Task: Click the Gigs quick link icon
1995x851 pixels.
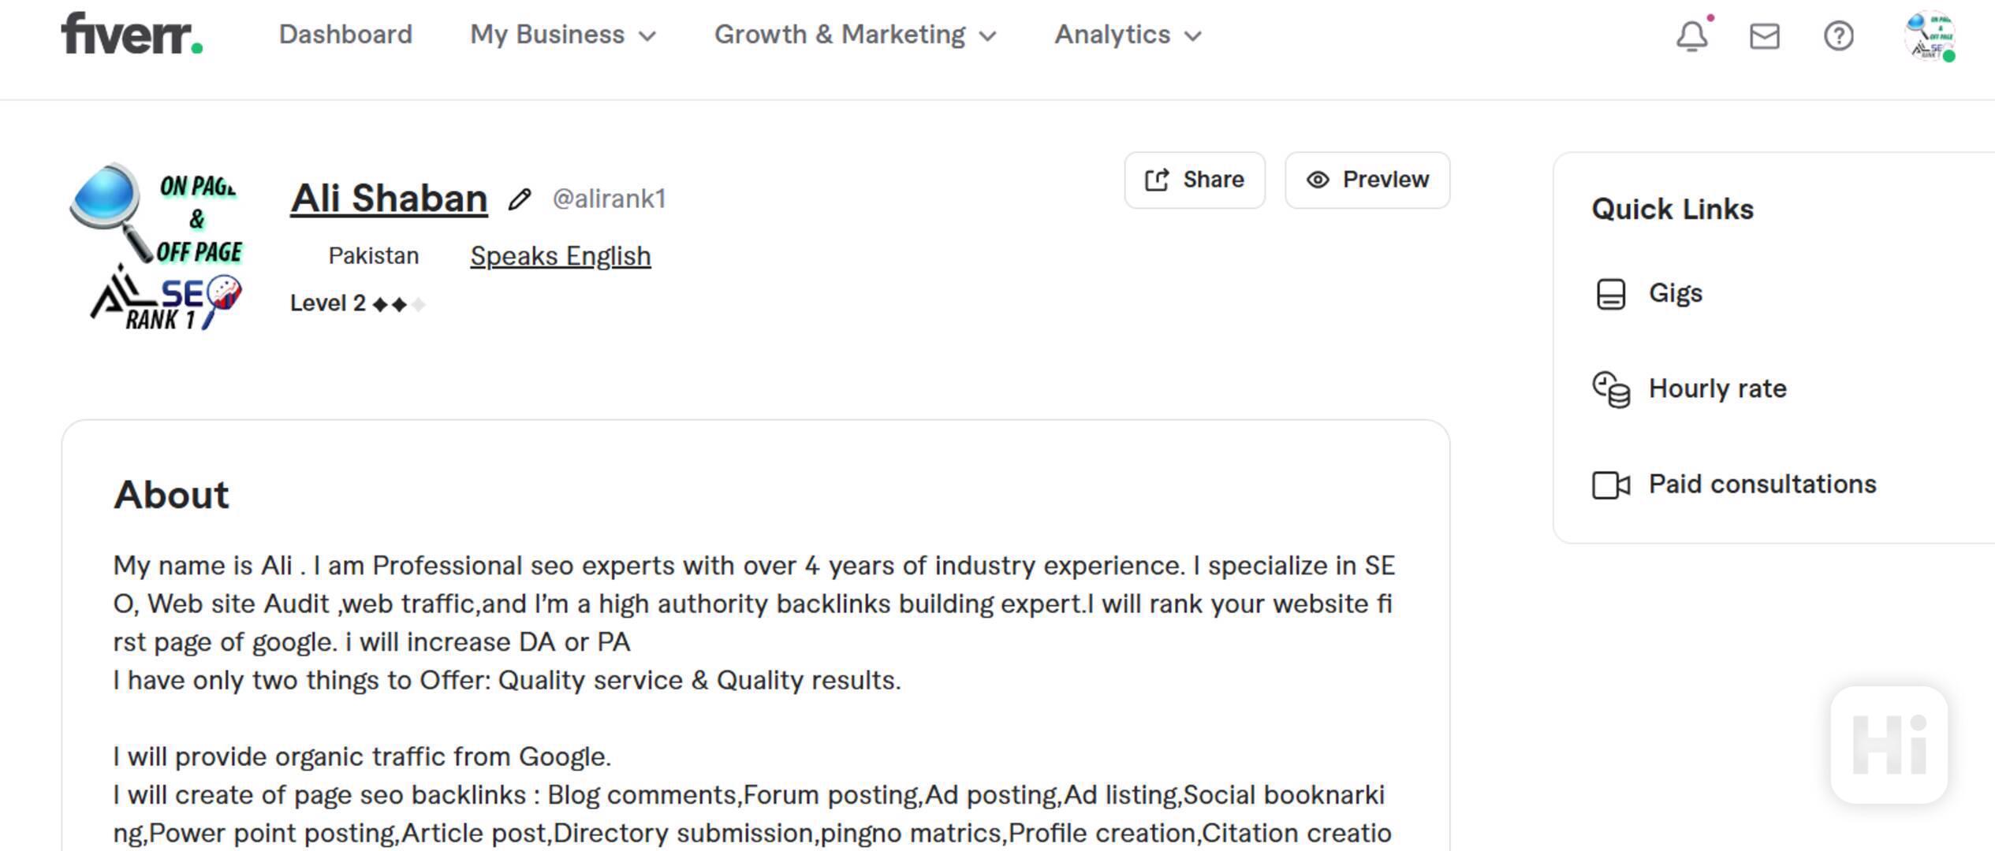Action: [x=1611, y=295]
